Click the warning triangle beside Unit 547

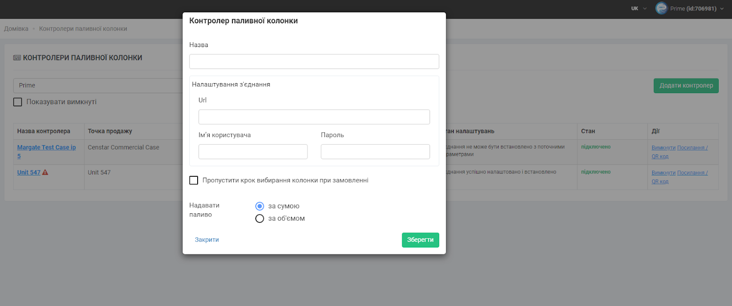click(x=45, y=173)
